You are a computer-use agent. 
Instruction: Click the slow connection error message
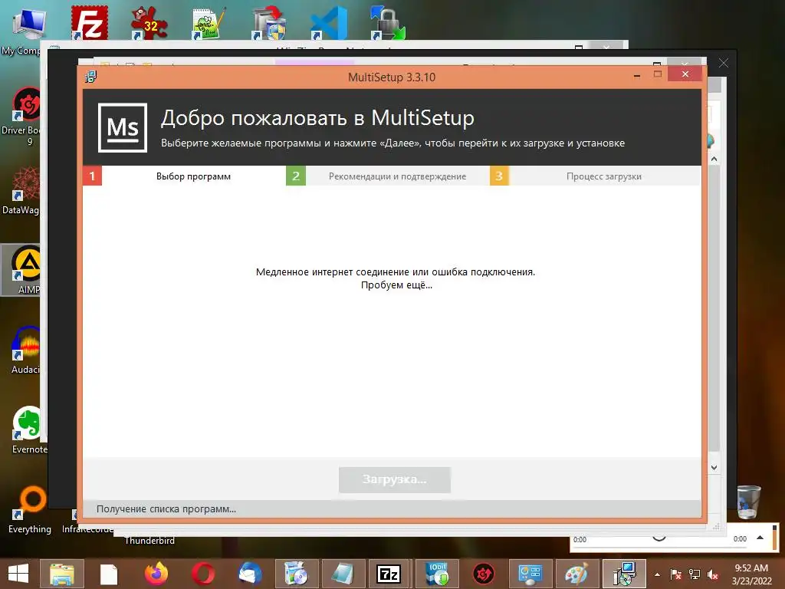(x=396, y=278)
